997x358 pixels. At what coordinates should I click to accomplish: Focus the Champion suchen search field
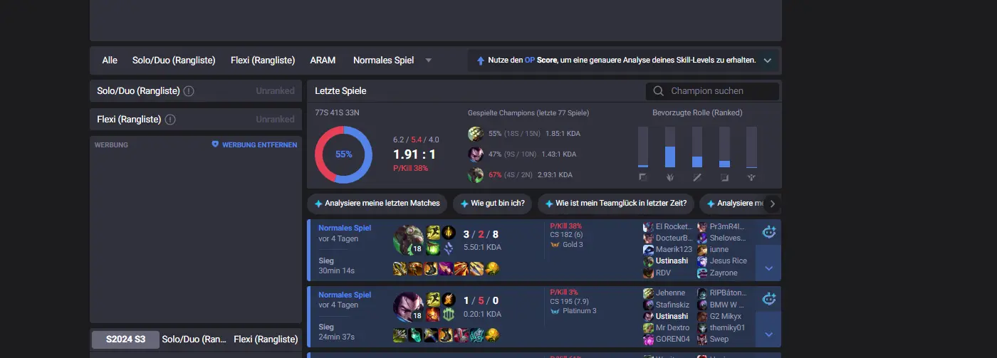click(712, 91)
